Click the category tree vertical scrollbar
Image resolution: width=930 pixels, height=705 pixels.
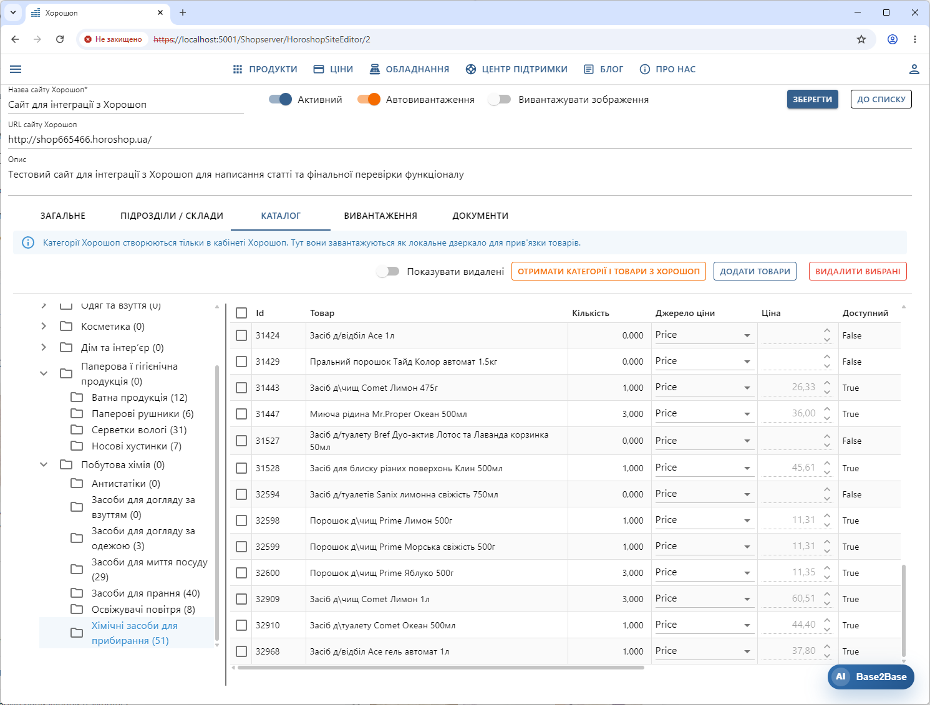tap(217, 502)
